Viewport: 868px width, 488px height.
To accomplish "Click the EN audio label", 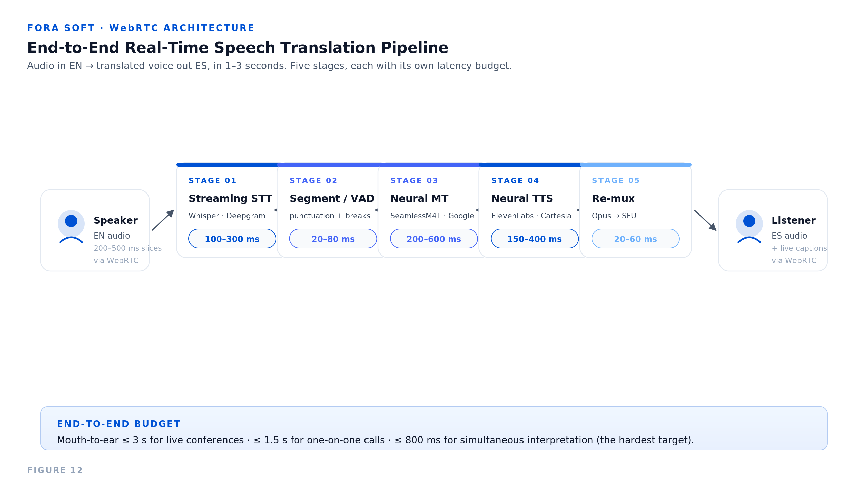I will click(112, 236).
